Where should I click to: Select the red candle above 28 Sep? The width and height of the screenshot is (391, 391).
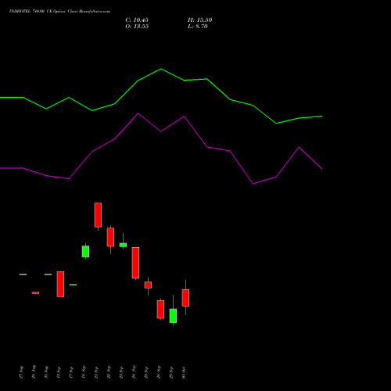(x=160, y=310)
